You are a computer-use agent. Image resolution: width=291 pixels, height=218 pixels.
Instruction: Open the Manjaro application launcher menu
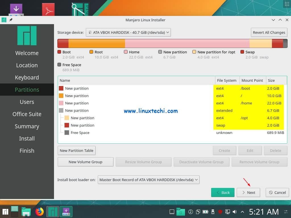(5, 211)
